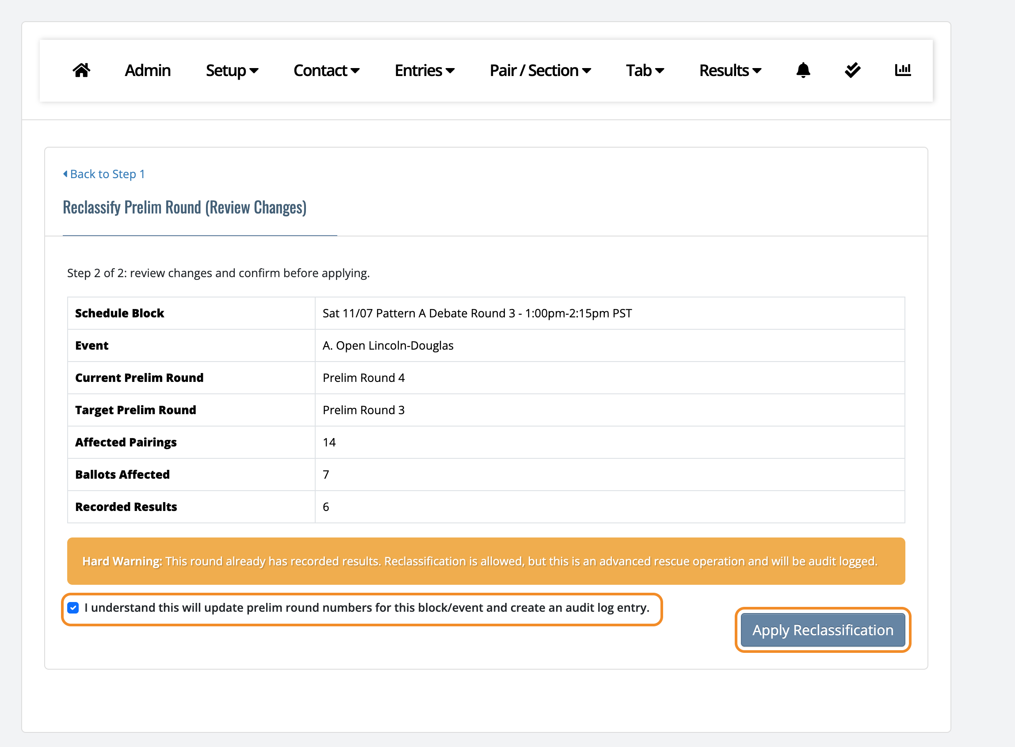Click the Recorded Results value 6
Image resolution: width=1015 pixels, height=747 pixels.
pyautogui.click(x=326, y=507)
